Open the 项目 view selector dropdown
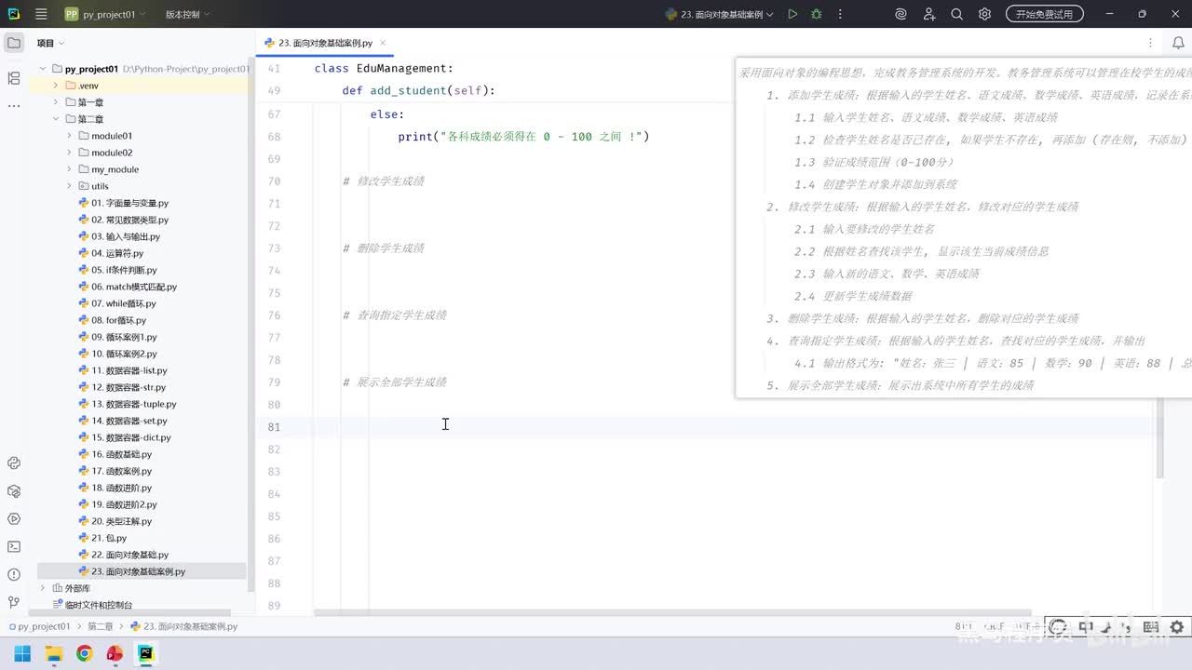This screenshot has width=1192, height=670. pyautogui.click(x=50, y=43)
